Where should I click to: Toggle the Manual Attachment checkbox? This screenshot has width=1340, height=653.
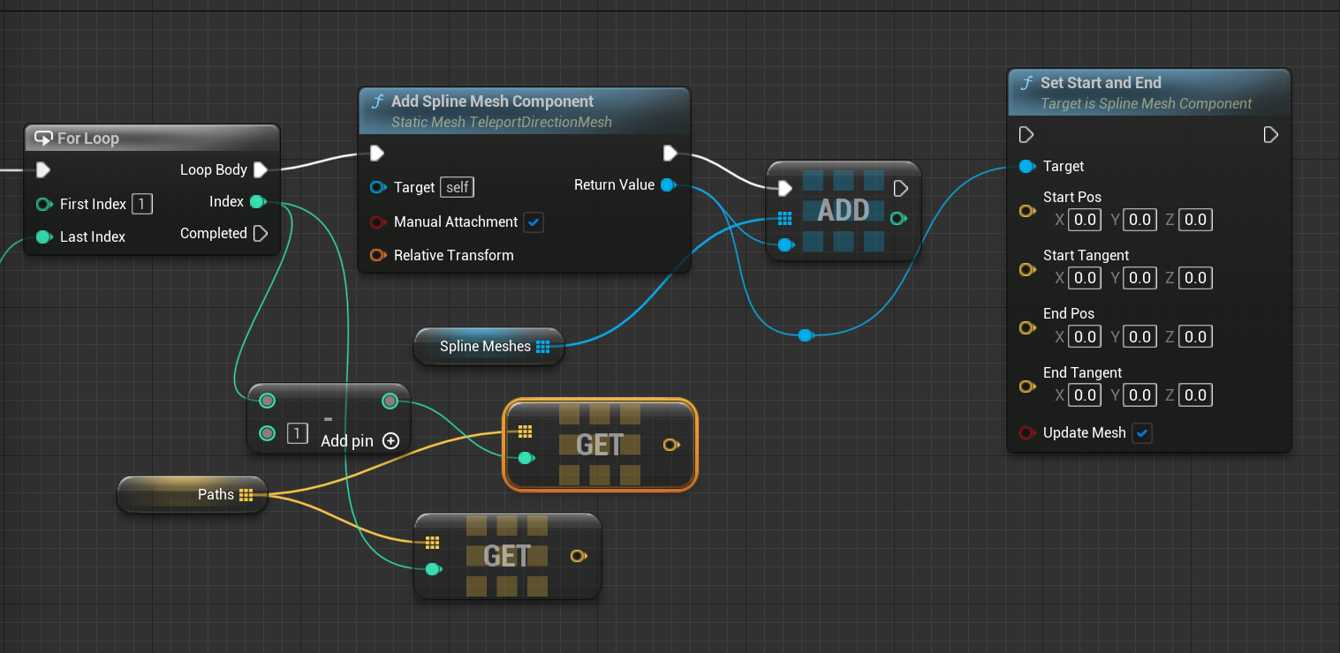[x=533, y=222]
